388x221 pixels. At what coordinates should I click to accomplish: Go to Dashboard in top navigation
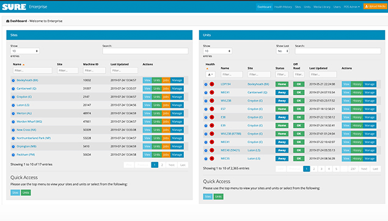click(x=265, y=7)
